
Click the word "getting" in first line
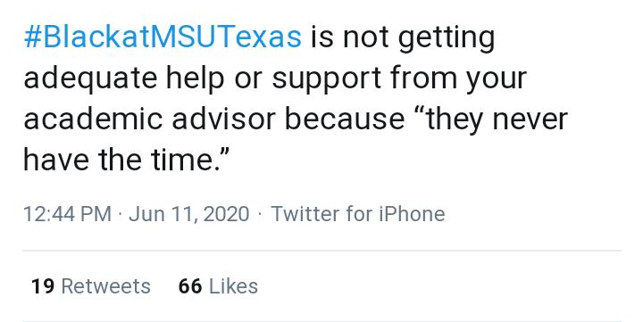447,39
